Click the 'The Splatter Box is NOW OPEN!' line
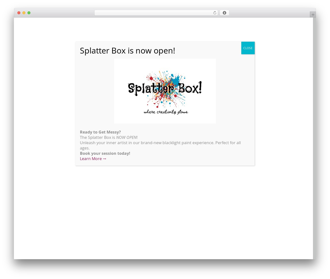This screenshot has width=330, height=279. point(109,137)
